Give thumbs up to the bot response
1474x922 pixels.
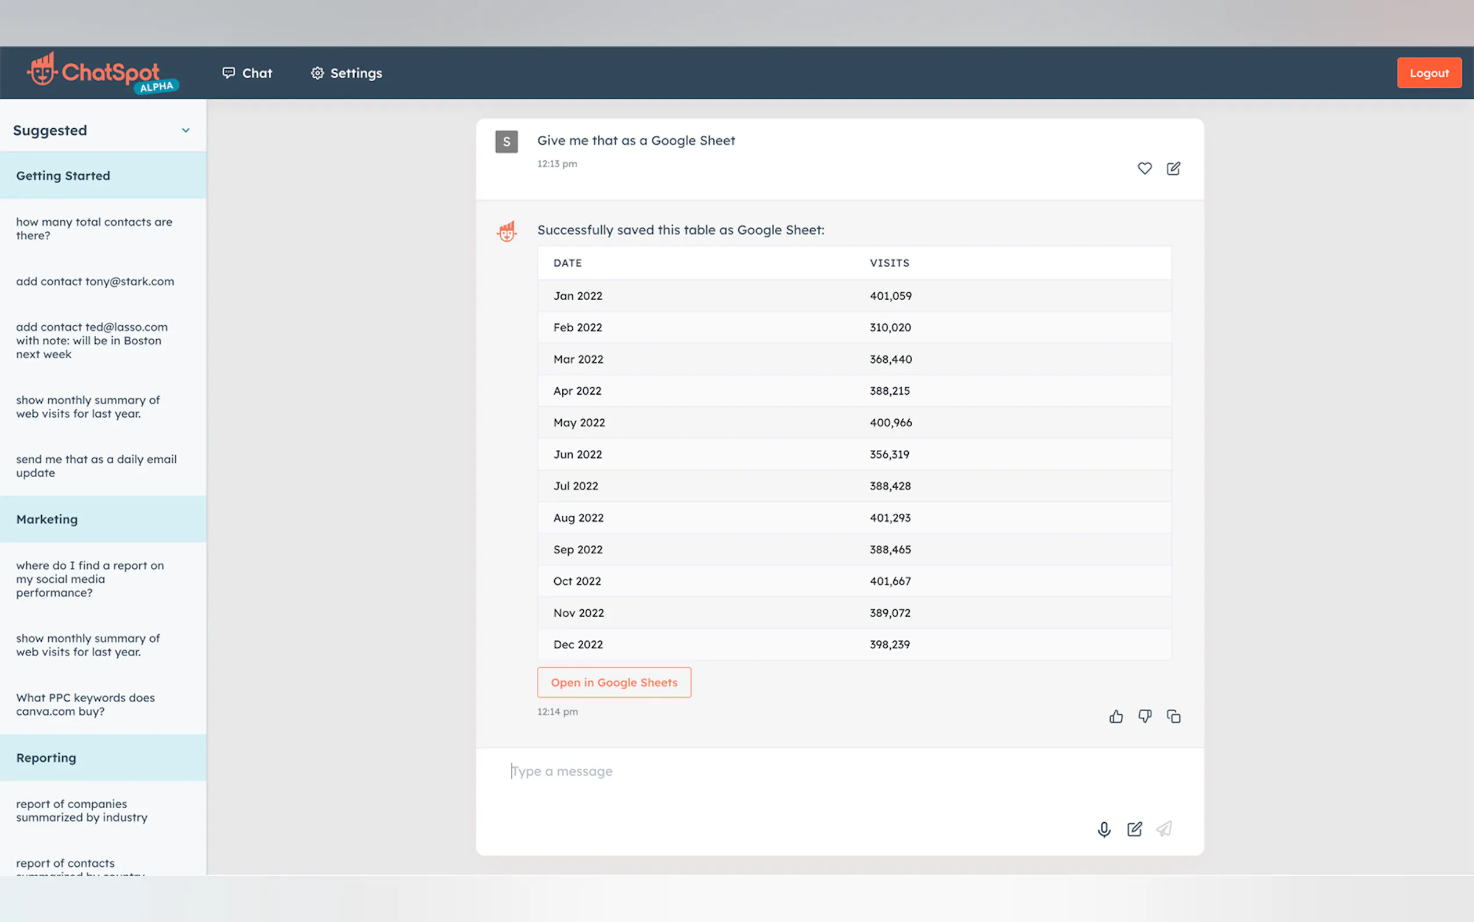click(1116, 716)
